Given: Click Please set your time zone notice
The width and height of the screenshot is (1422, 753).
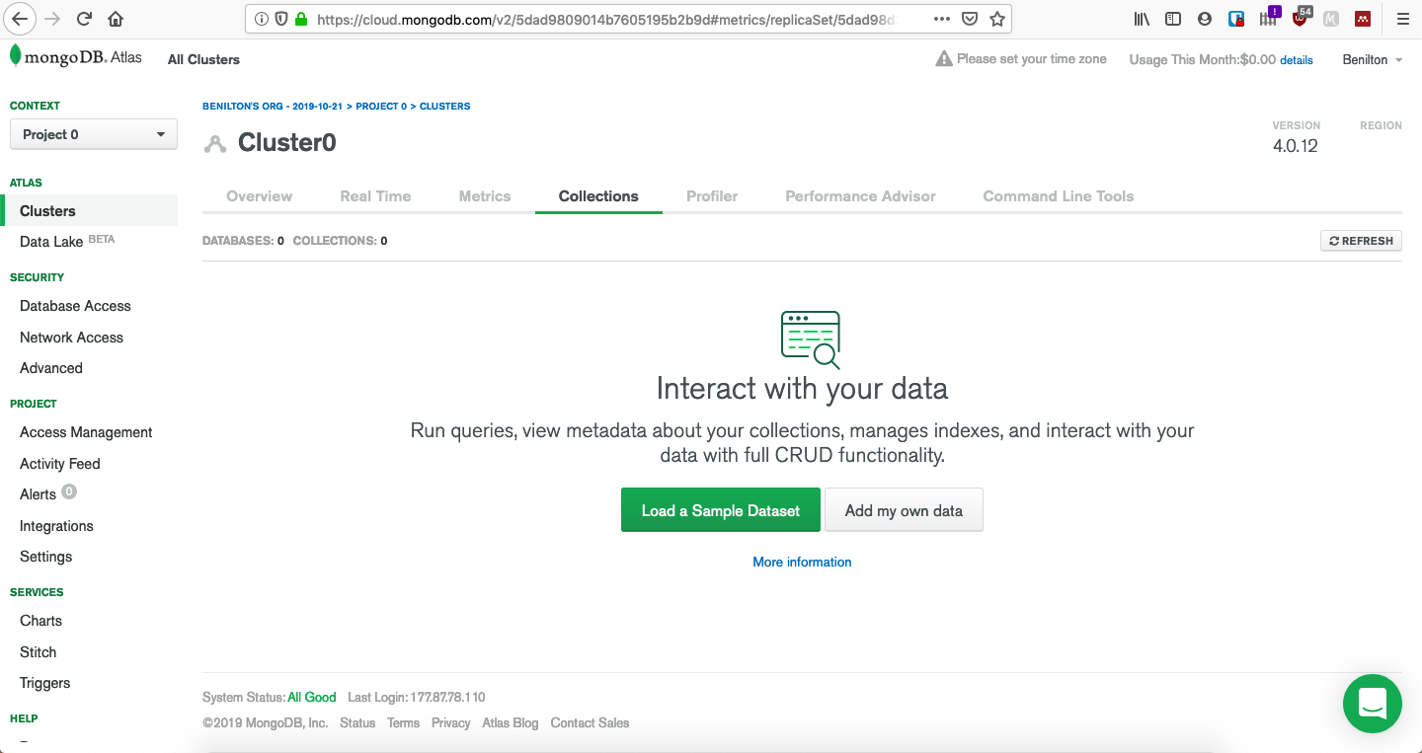Looking at the screenshot, I should (x=1032, y=59).
